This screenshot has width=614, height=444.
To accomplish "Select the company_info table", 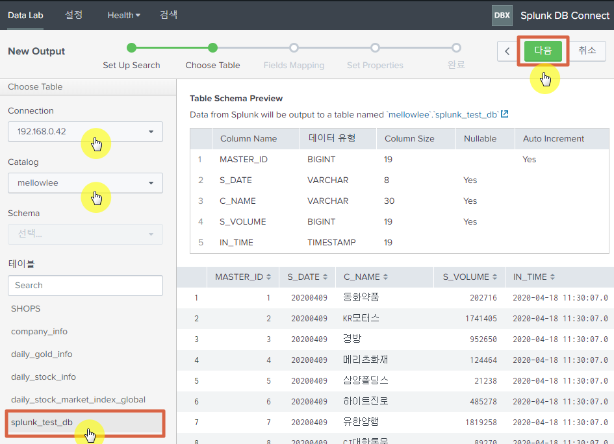I will click(x=39, y=332).
